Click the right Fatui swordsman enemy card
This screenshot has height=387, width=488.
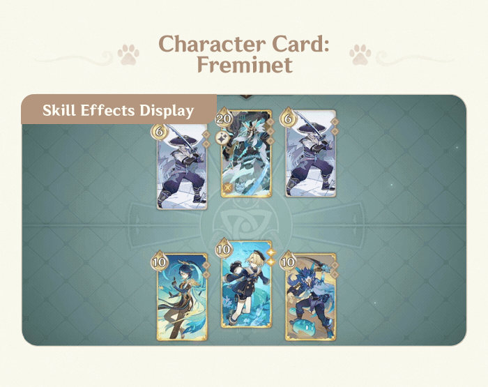click(x=311, y=153)
